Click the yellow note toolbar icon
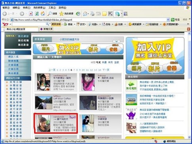 tap(104, 13)
